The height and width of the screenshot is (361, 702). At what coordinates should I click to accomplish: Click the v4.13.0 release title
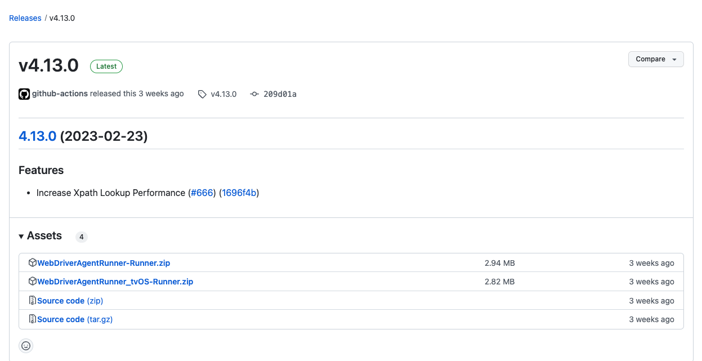pyautogui.click(x=48, y=65)
